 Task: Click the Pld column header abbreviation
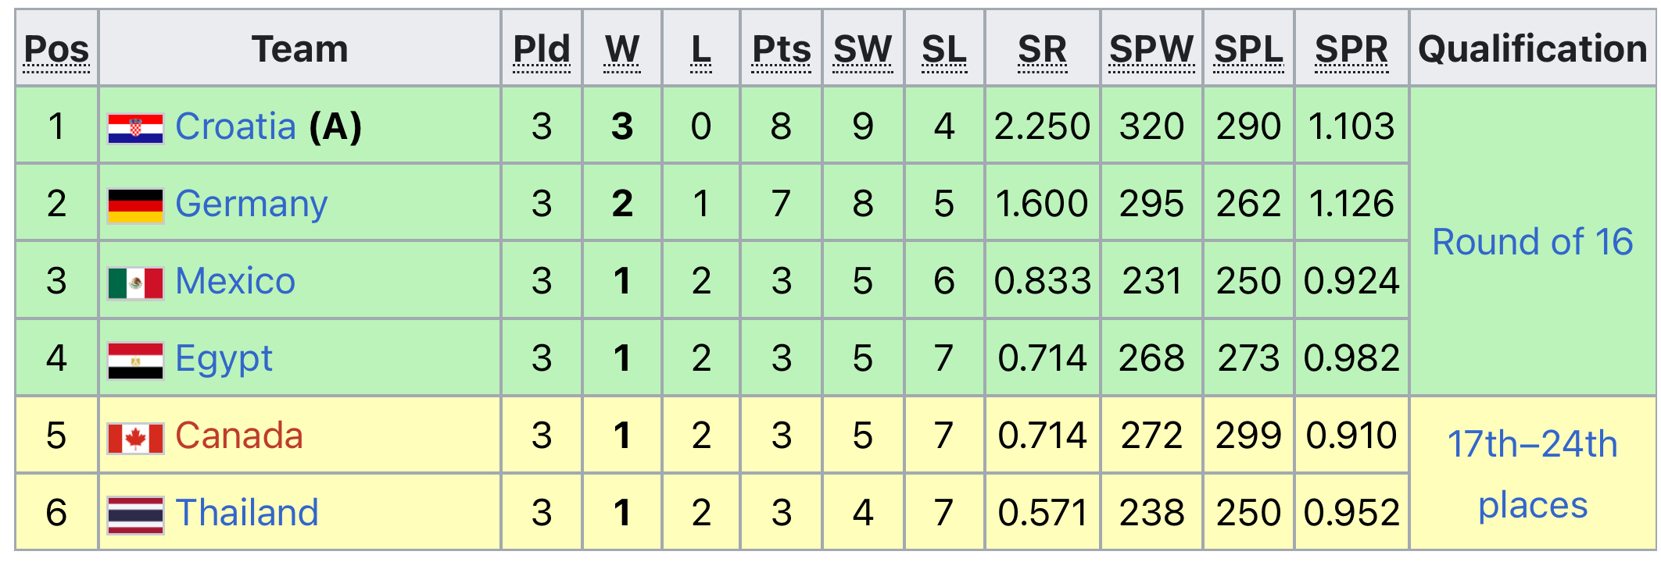(x=542, y=50)
